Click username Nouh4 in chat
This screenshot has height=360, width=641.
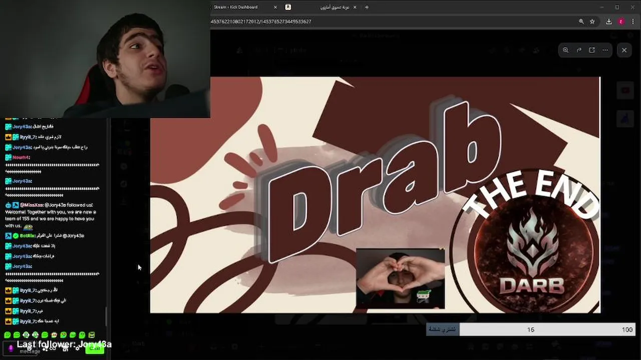[21, 157]
